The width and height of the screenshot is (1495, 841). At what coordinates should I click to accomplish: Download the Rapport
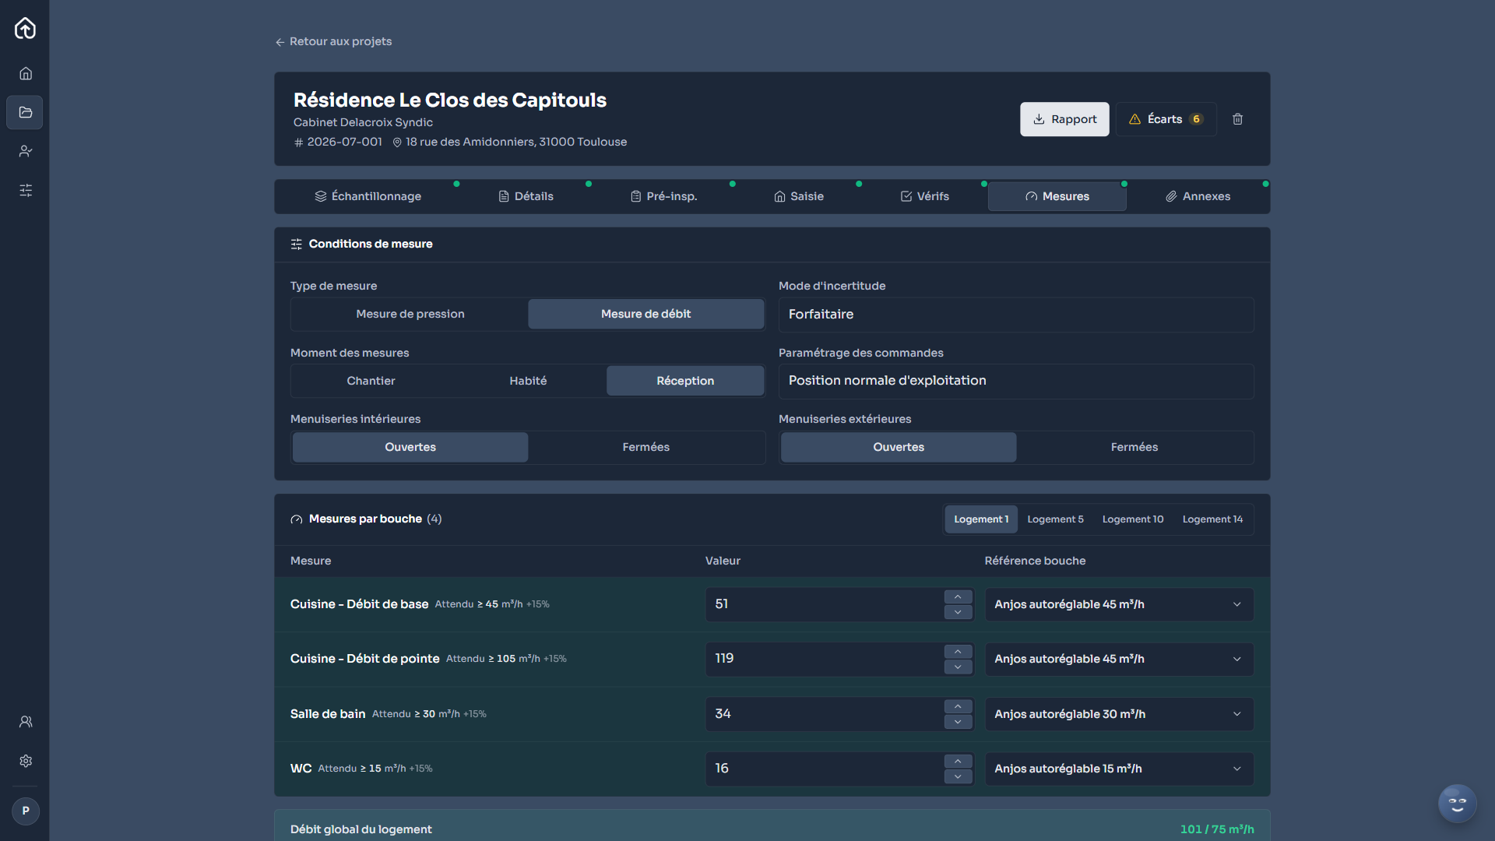click(x=1064, y=119)
